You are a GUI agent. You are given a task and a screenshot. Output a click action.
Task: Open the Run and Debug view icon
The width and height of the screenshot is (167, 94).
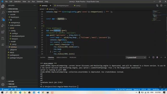tap(3, 26)
